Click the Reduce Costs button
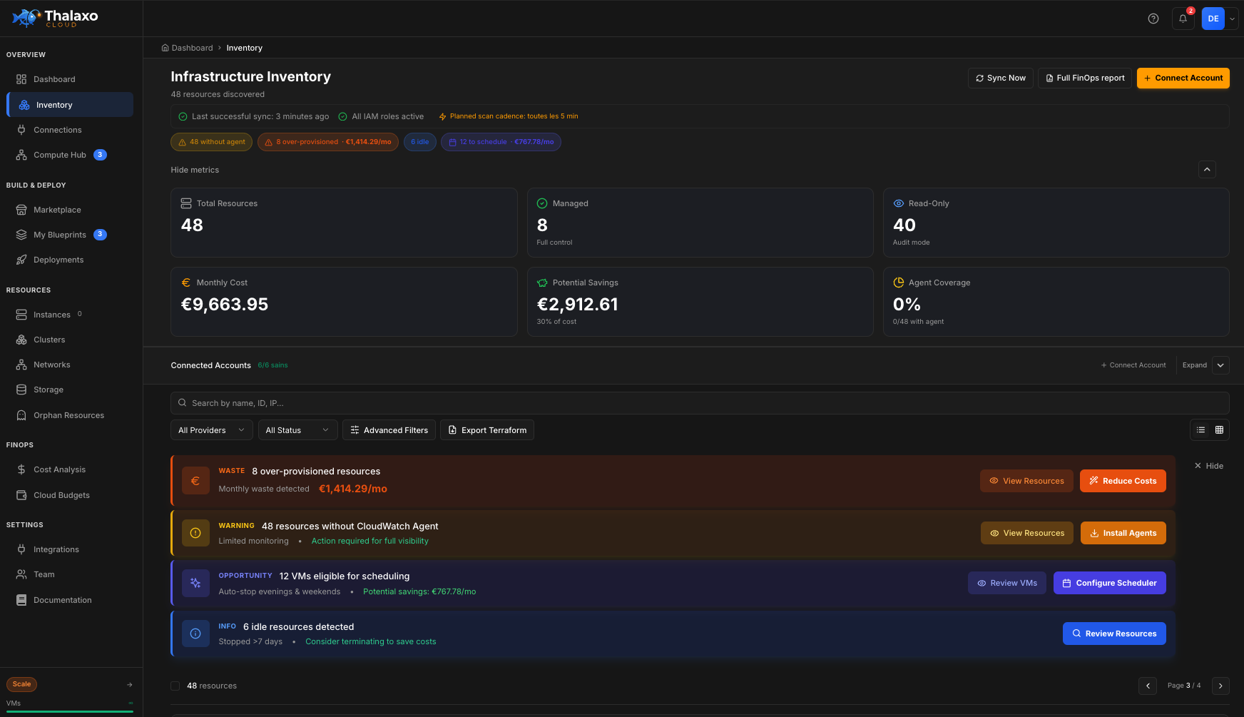 click(1123, 481)
